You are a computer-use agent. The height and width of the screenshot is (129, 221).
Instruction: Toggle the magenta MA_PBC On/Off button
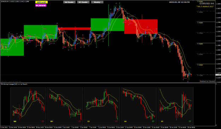(41, 6)
